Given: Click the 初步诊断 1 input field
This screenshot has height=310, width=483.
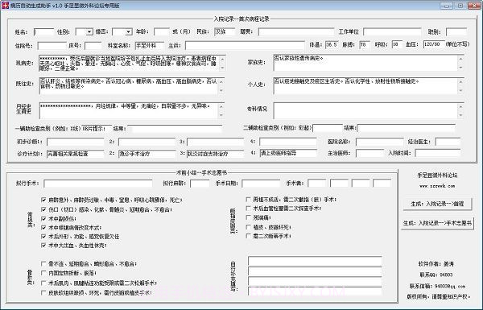Looking at the screenshot, I should point(76,142).
